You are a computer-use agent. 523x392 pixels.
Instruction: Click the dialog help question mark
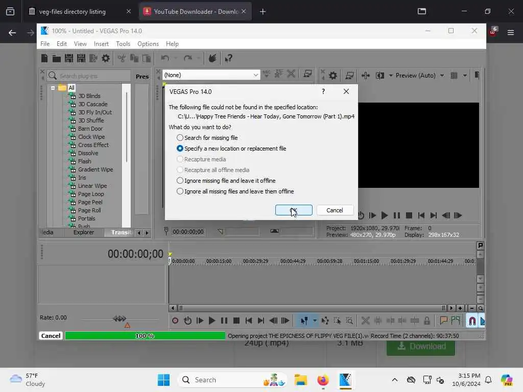(x=323, y=92)
